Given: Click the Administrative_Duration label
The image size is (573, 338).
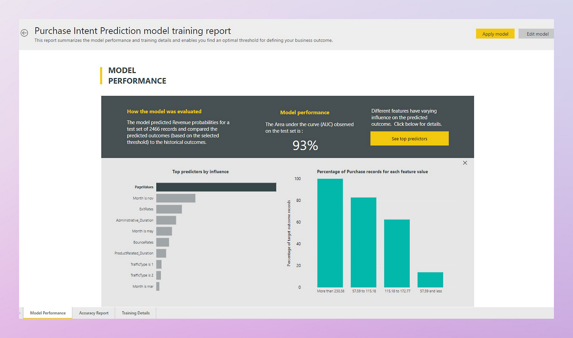Looking at the screenshot, I should (x=135, y=220).
